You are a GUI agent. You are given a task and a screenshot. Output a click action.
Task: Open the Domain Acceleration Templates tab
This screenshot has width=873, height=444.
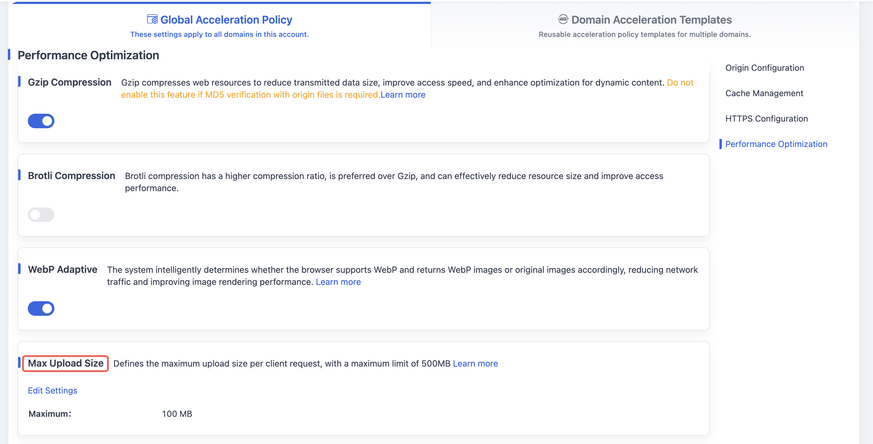[644, 25]
